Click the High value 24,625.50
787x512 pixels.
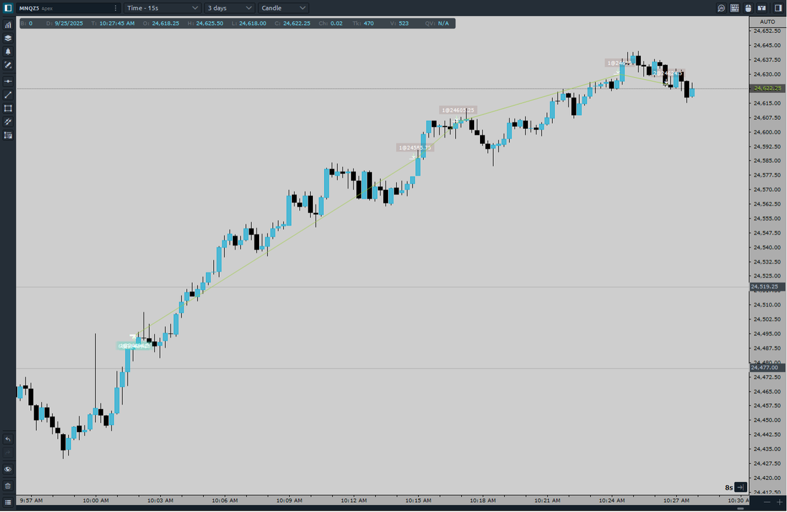pos(209,23)
